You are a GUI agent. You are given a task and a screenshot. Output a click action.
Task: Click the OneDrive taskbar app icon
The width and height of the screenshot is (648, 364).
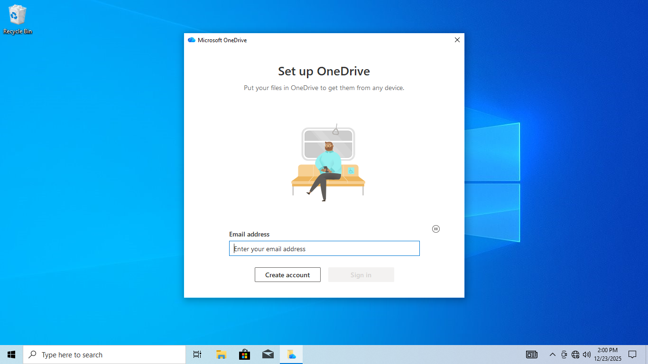pyautogui.click(x=291, y=355)
